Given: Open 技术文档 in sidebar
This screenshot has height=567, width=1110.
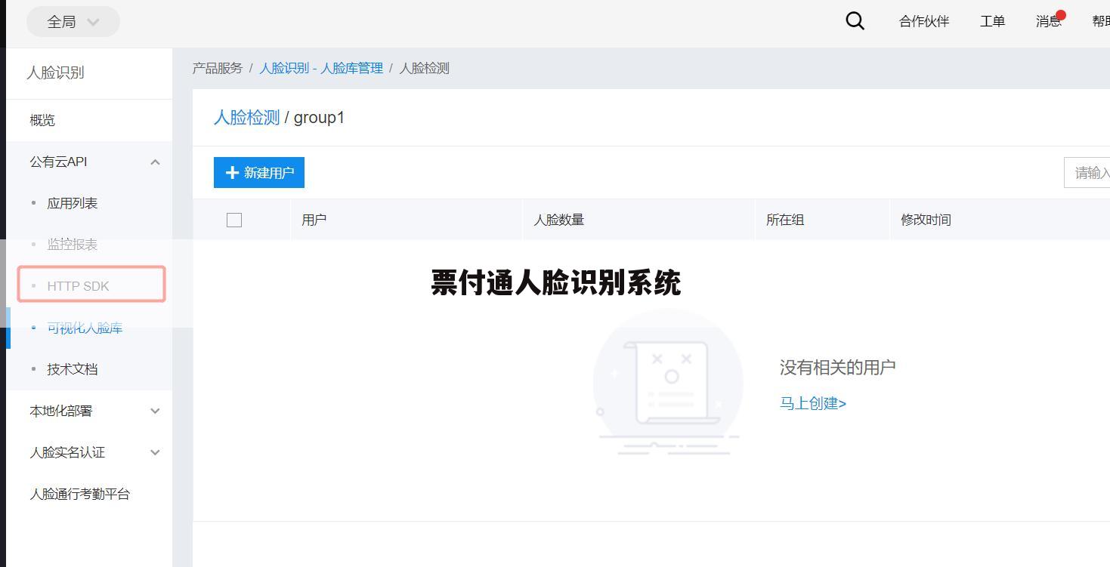Looking at the screenshot, I should [72, 369].
